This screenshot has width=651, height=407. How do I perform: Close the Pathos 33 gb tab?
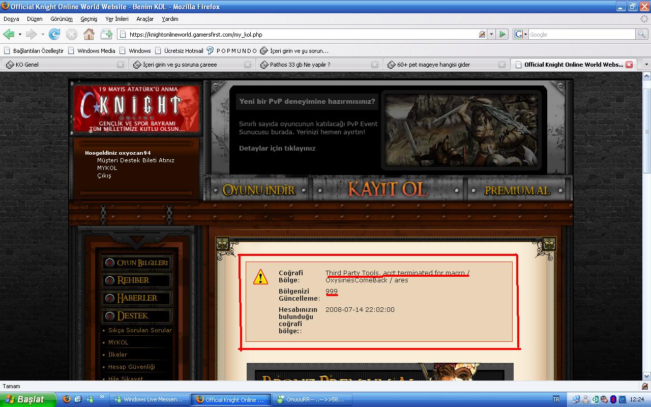click(x=375, y=65)
